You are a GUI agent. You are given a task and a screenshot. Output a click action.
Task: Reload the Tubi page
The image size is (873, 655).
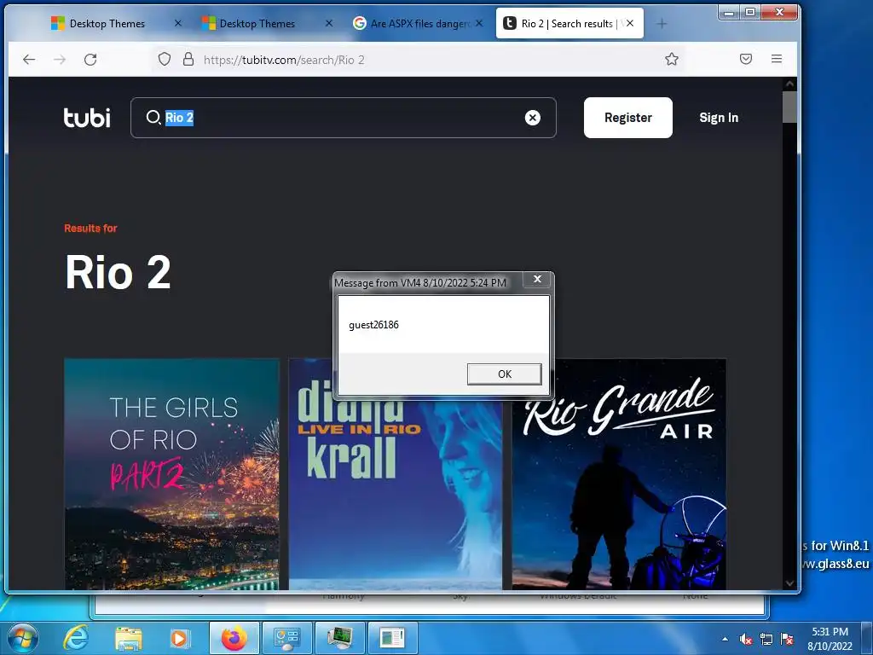[90, 59]
